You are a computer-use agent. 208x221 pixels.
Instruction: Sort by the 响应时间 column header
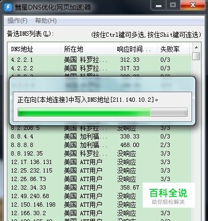coord(135,49)
